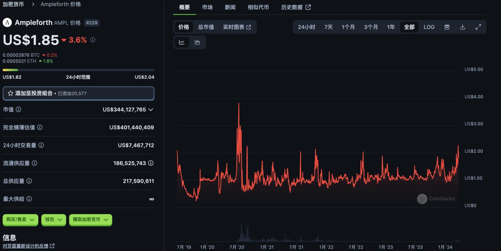Open the 购买/售卖 dropdown
The image size is (501, 251).
point(20,220)
